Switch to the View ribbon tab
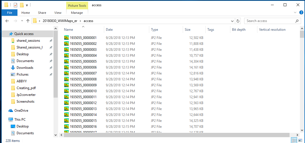Image resolution: width=305 pixels, height=143 pixels. click(58, 13)
